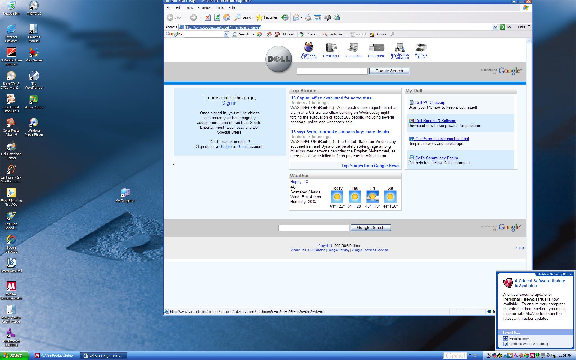
Task: Click the Go button beside address bar
Action: coord(505,27)
